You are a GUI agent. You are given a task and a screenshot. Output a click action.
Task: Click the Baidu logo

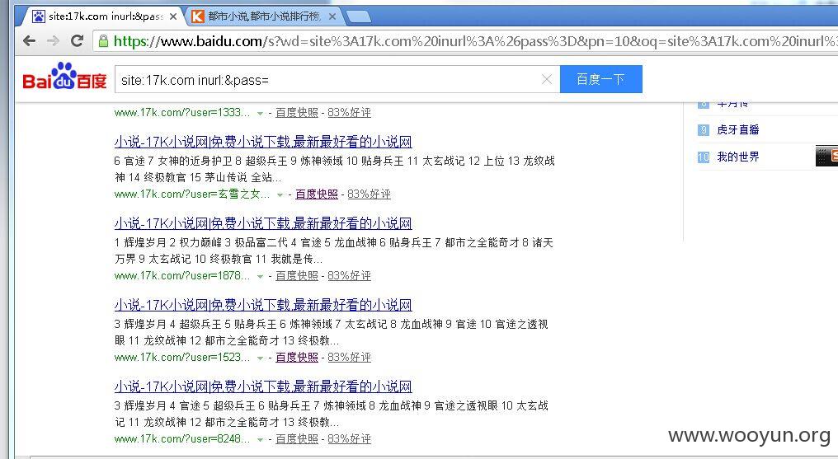point(64,77)
